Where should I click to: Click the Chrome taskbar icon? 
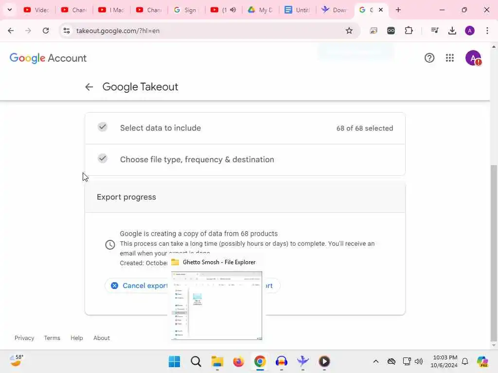(x=260, y=361)
